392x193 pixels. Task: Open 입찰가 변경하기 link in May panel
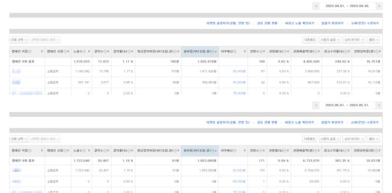(332, 122)
